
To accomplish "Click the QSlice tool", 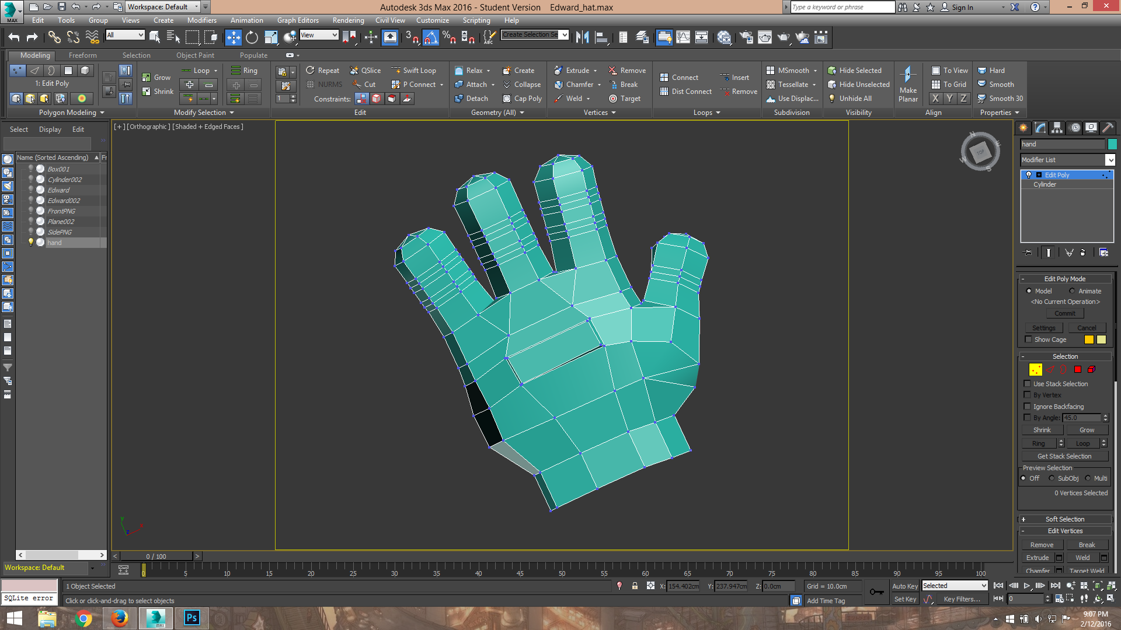I will 365,71.
